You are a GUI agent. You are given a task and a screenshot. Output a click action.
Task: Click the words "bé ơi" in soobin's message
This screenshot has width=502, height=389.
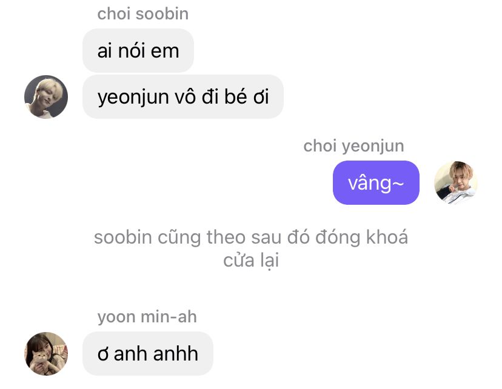click(x=247, y=96)
